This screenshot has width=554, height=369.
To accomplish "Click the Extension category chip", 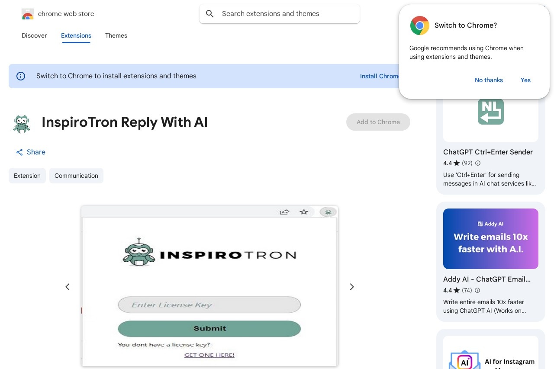I will pyautogui.click(x=27, y=176).
